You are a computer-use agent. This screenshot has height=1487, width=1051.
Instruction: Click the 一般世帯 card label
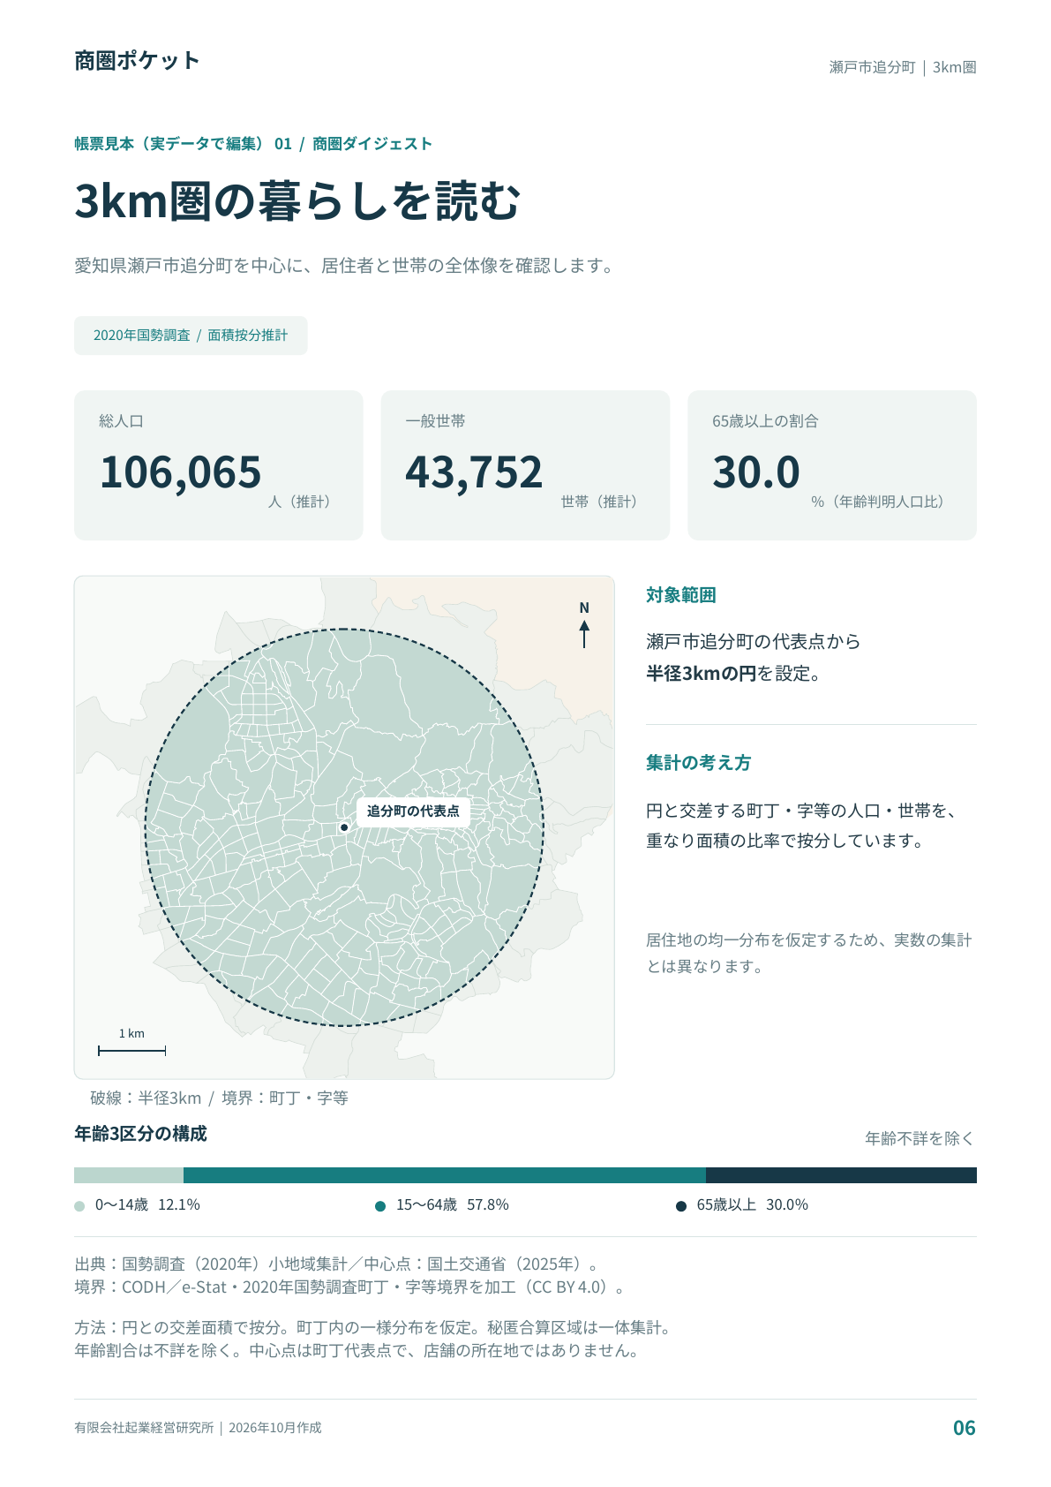pos(435,421)
